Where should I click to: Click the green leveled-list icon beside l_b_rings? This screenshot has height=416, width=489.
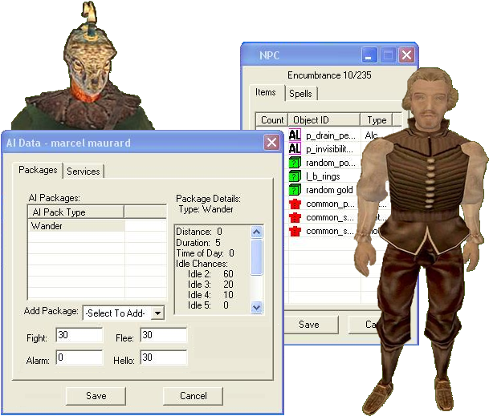(x=295, y=176)
